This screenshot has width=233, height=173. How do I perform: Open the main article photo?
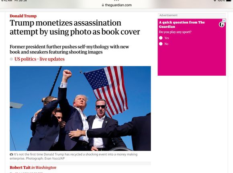[80, 108]
